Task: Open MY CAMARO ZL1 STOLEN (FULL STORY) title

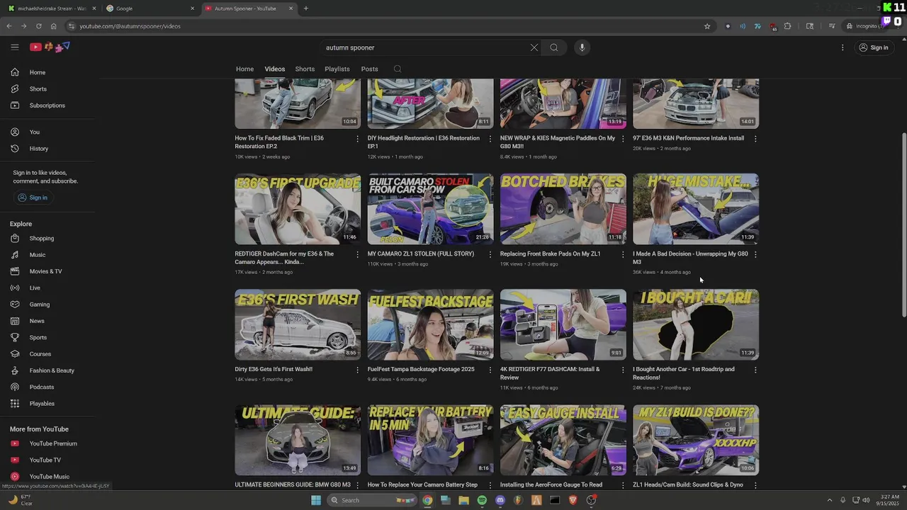Action: point(421,254)
